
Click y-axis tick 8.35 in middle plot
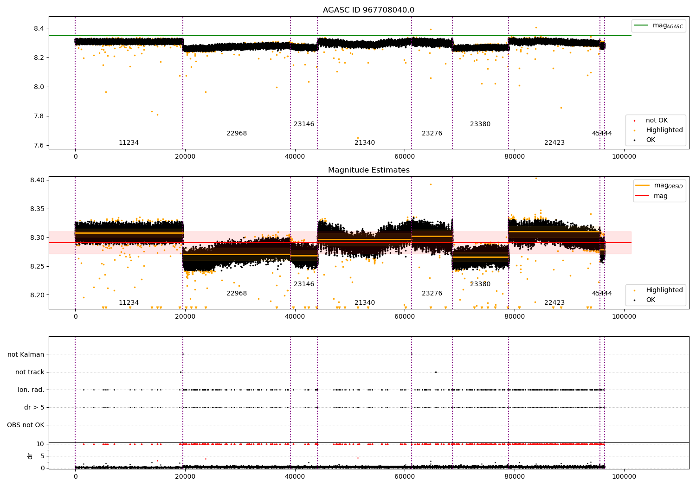37,209
